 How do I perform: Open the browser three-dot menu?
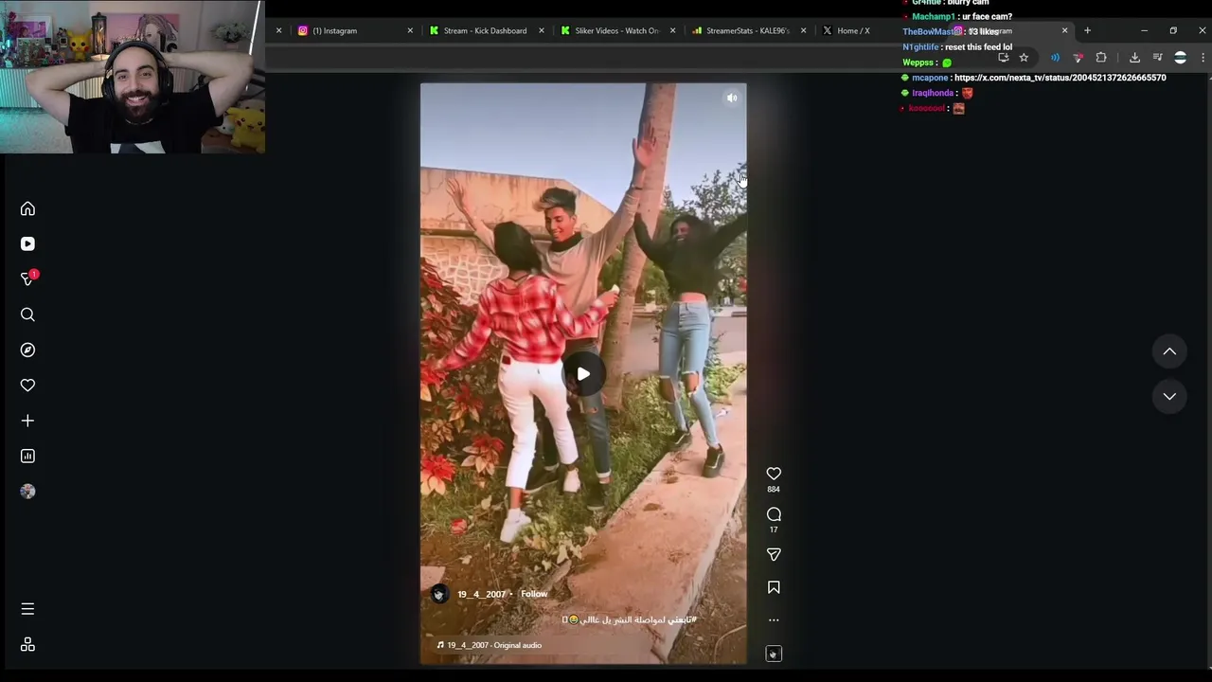[x=1203, y=58]
